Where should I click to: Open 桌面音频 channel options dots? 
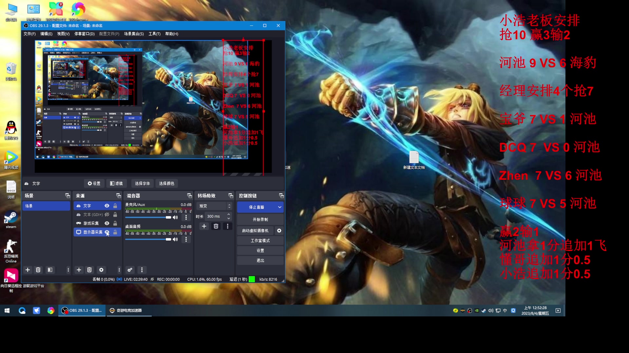[186, 239]
